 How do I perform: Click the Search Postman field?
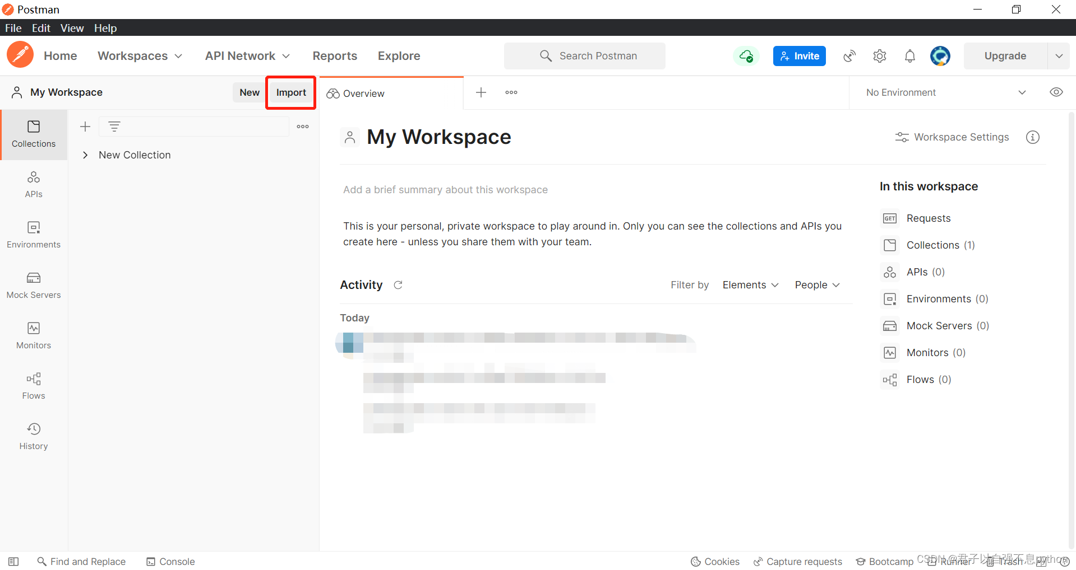(585, 56)
